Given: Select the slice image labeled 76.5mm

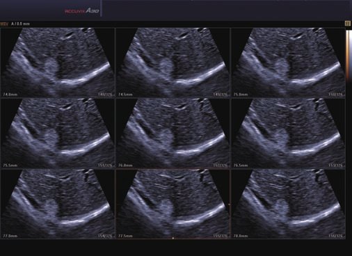Looking at the screenshot, I should point(288,133).
